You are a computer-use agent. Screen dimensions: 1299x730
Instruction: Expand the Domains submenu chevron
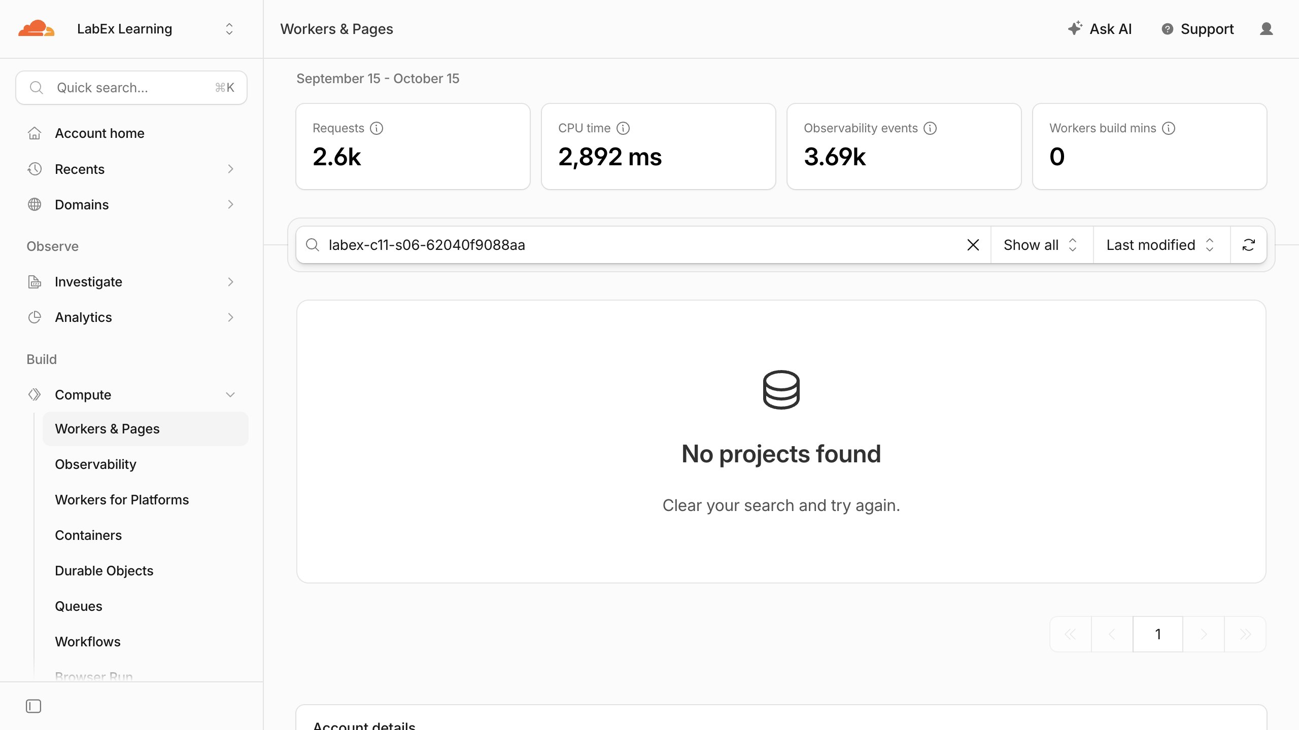(230, 204)
